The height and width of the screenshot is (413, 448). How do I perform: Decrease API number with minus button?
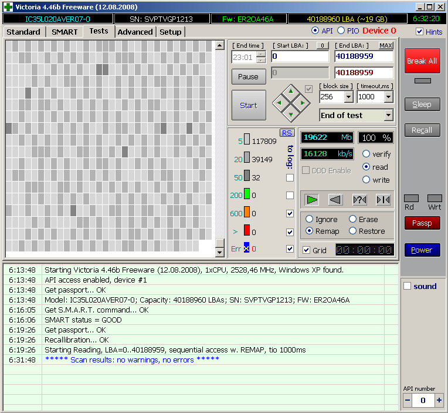click(x=408, y=400)
